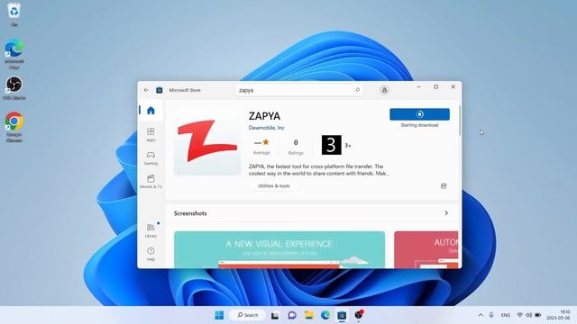Click the battery tray icon
The height and width of the screenshot is (324, 577).
click(537, 315)
